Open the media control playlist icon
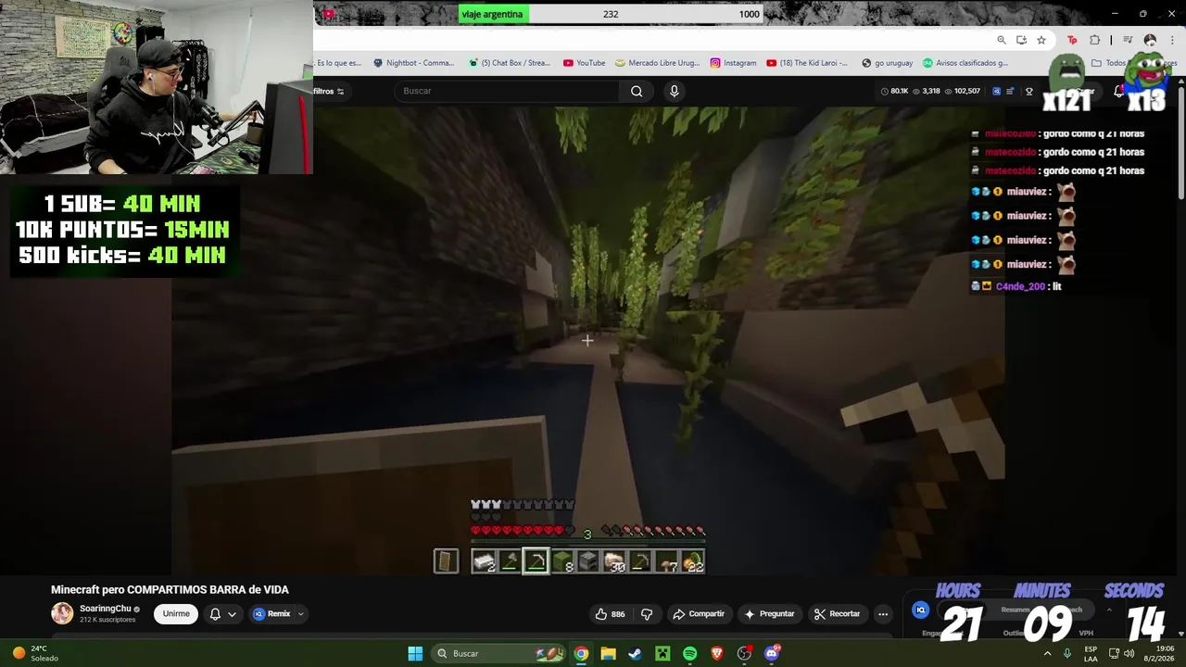The image size is (1186, 667). [x=1128, y=40]
